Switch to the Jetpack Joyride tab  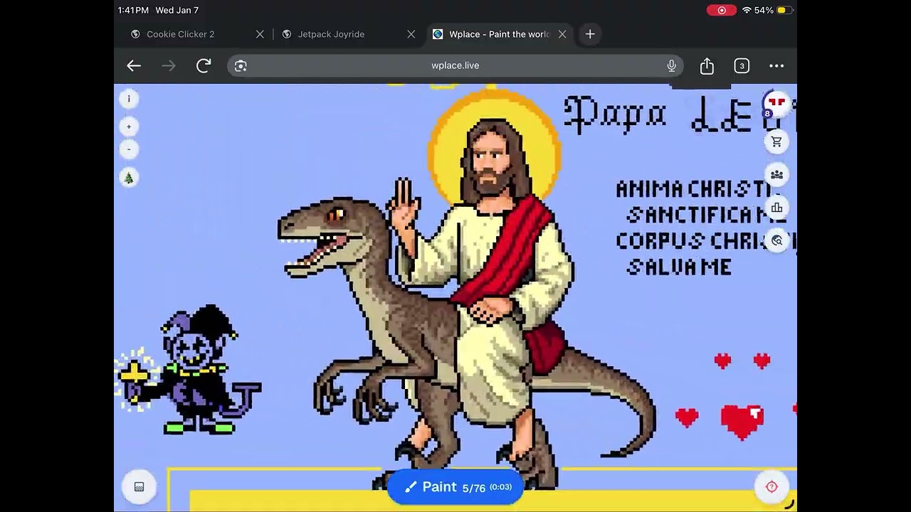coord(331,34)
